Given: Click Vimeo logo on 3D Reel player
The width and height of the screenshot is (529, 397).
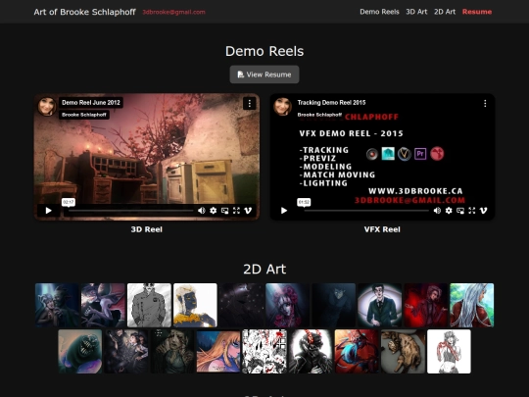Looking at the screenshot, I should click(248, 211).
